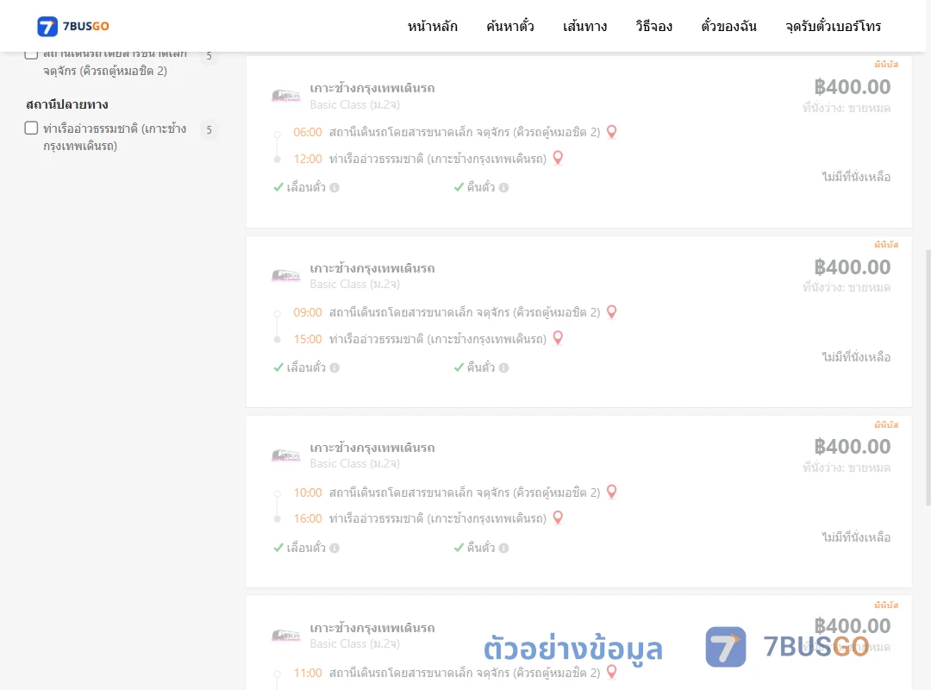The height and width of the screenshot is (690, 931).
Task: Click the map pin beside 16:00 arrival pier
Action: (x=558, y=518)
